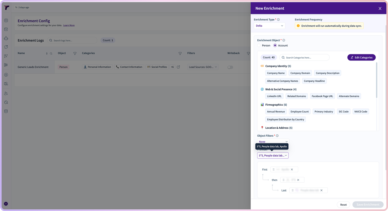The width and height of the screenshot is (388, 211).
Task: Open the Object Filters None dropdown
Action: tap(273, 141)
